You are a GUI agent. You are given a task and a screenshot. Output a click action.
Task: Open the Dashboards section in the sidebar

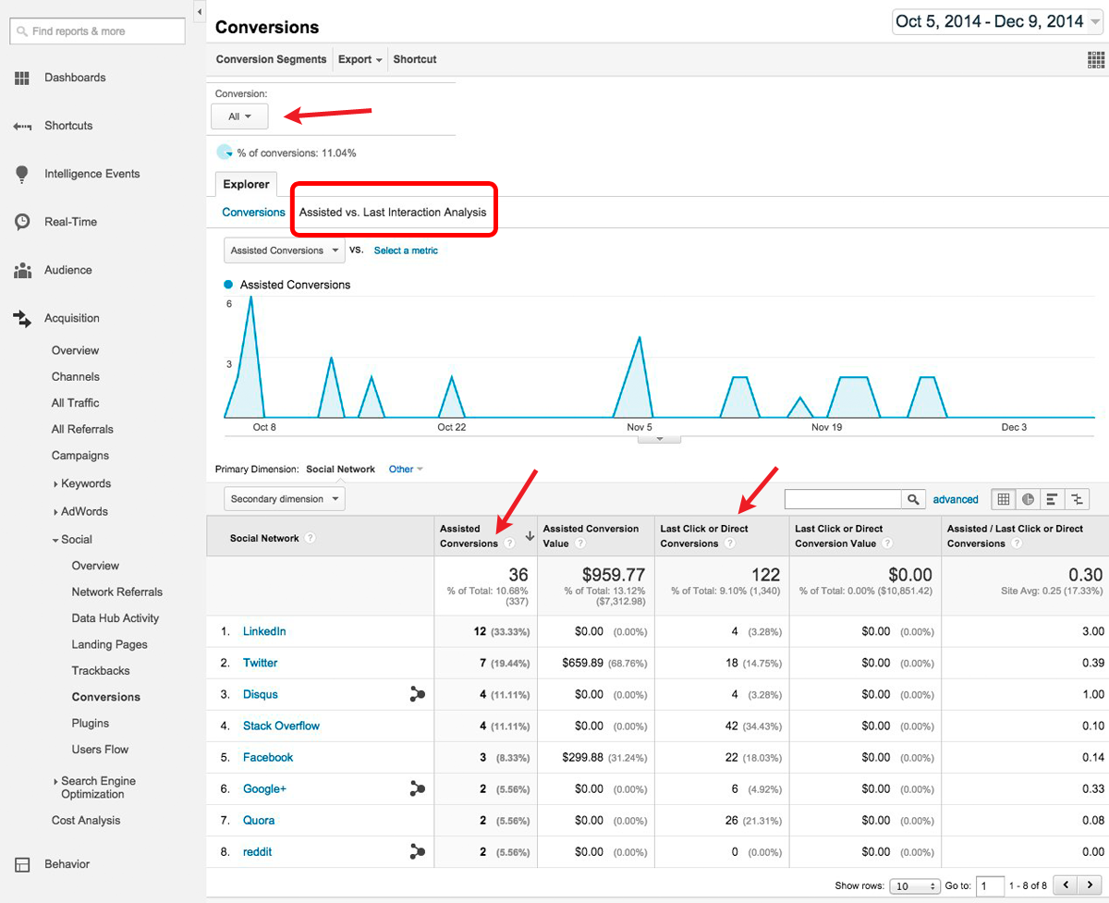[75, 78]
